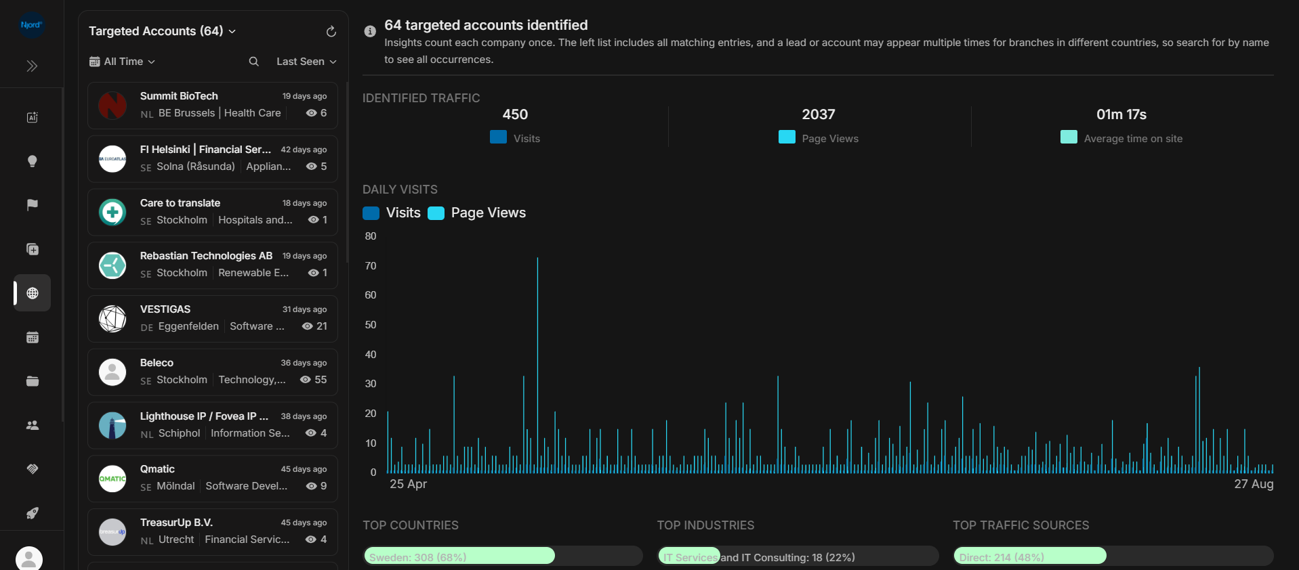Open the lightbulb insights sidebar icon

tap(32, 161)
